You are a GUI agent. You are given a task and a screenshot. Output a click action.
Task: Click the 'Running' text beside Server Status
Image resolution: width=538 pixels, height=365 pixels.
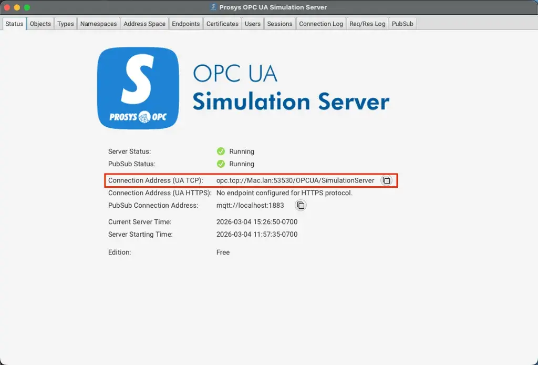(x=242, y=151)
